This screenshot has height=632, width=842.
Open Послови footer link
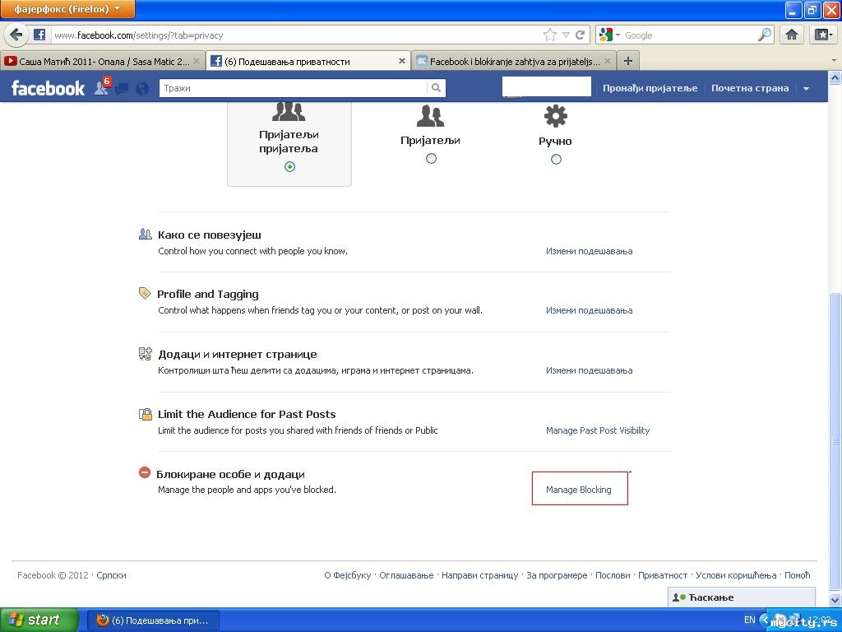[x=613, y=575]
